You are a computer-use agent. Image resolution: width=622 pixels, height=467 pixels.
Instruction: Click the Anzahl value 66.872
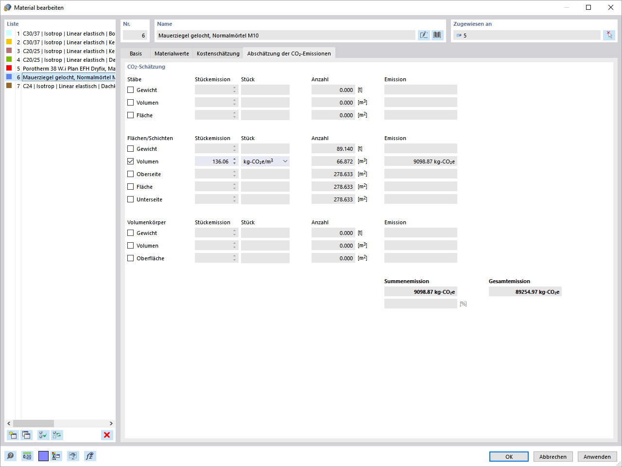(333, 162)
